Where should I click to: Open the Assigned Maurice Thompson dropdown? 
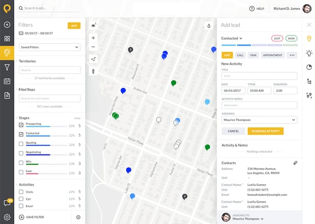[x=259, y=120]
